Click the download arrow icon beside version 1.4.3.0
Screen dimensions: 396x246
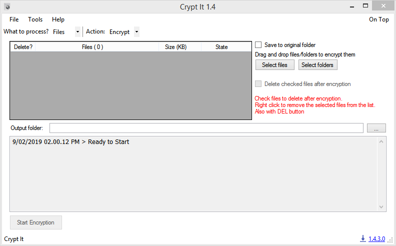(x=363, y=238)
